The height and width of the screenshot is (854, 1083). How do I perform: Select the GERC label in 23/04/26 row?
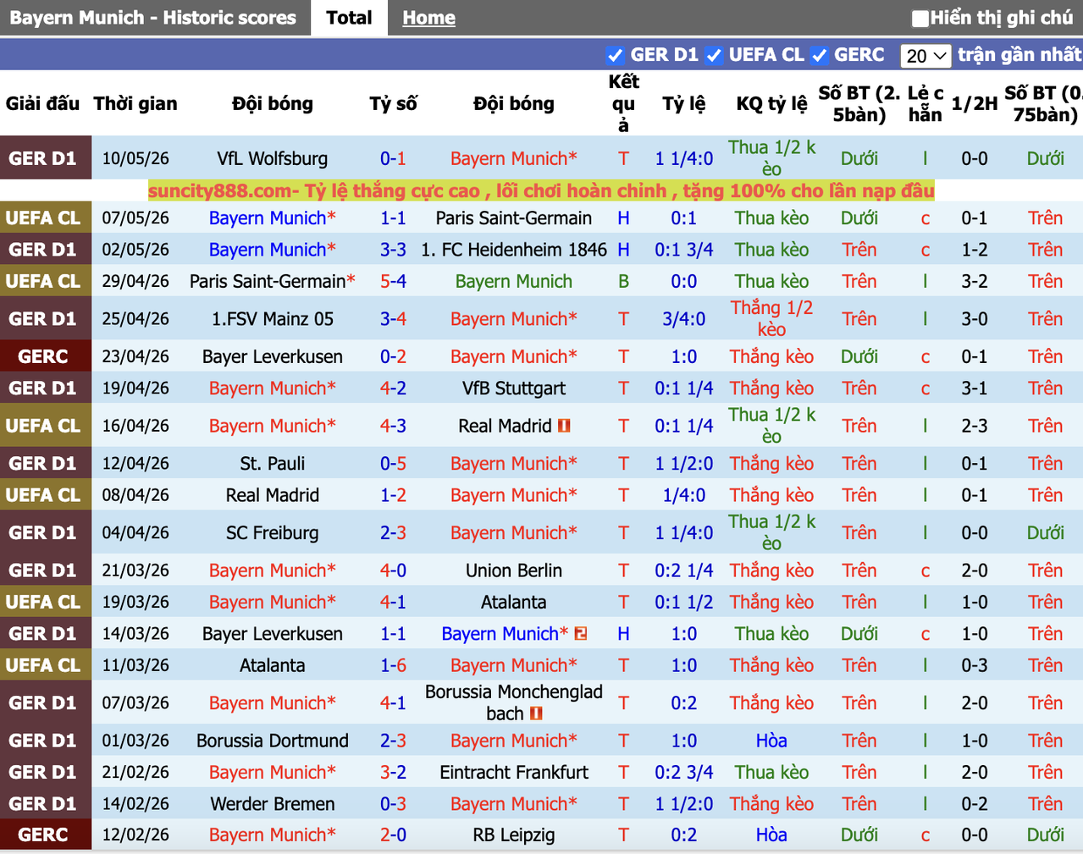tap(42, 356)
